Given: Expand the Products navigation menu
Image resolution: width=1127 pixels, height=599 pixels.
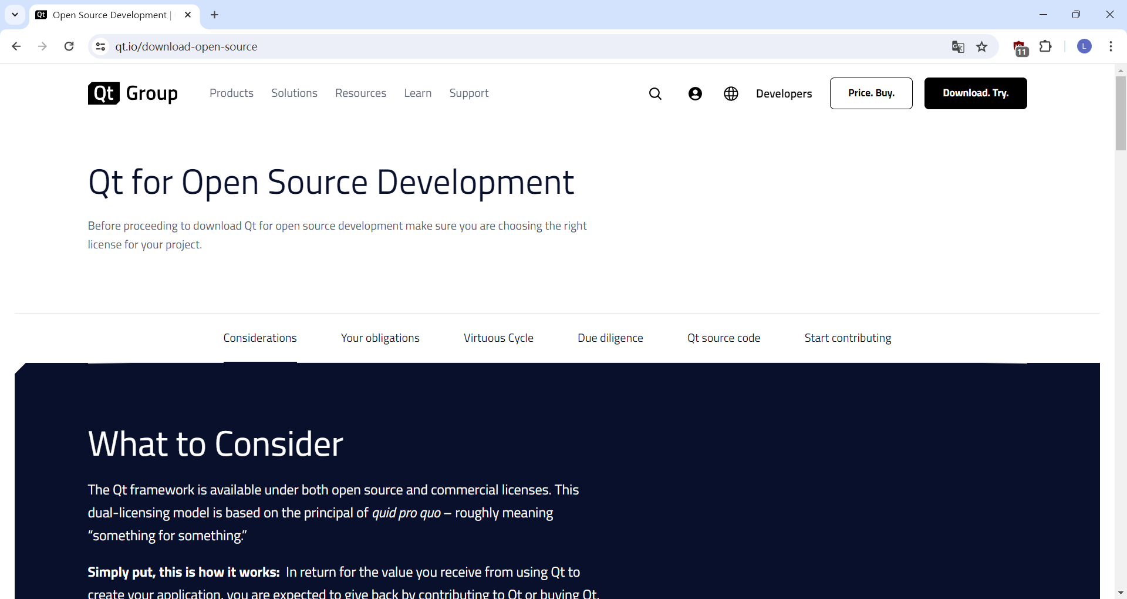Looking at the screenshot, I should (231, 93).
